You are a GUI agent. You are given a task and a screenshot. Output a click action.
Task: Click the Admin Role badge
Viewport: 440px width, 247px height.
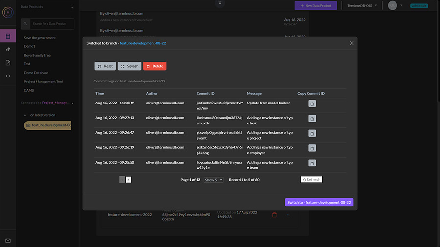pyautogui.click(x=419, y=5)
